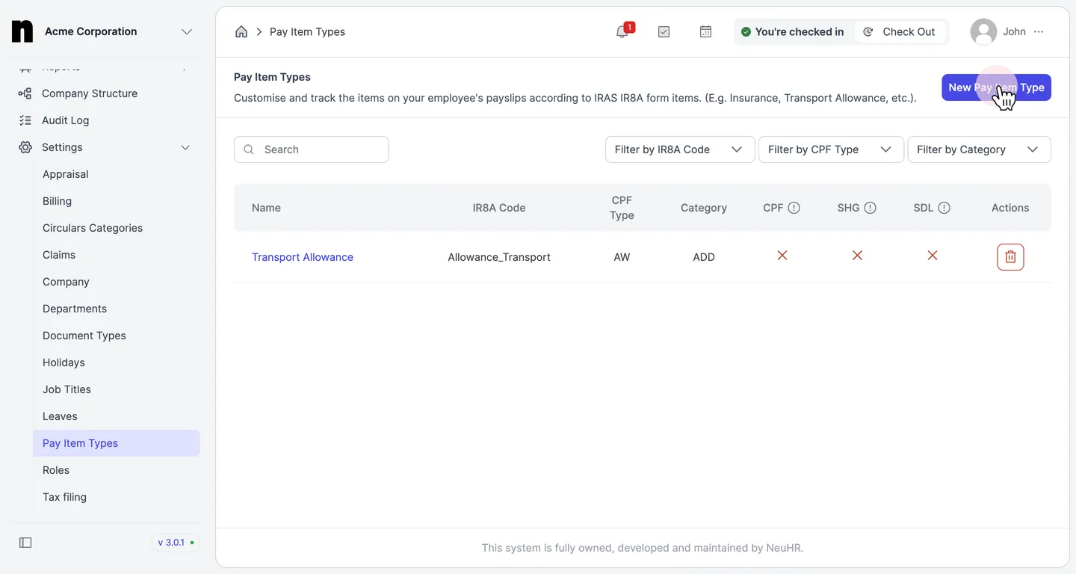Go to home via breadcrumb icon

(x=241, y=31)
